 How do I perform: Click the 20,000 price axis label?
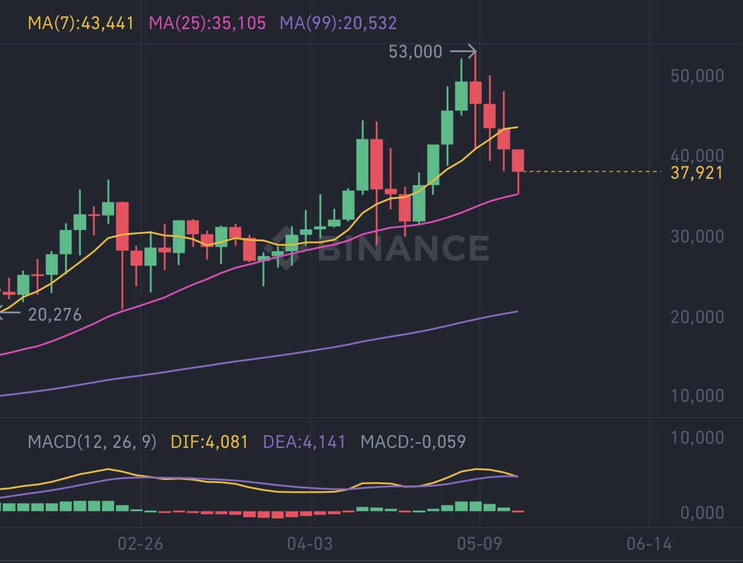click(x=697, y=316)
